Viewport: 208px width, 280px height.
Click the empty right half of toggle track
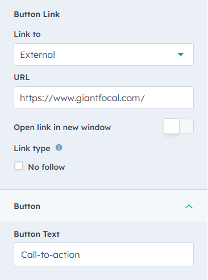[x=186, y=126]
